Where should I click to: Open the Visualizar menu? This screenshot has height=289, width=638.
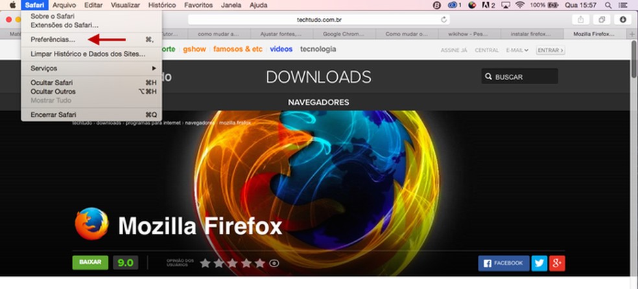(x=125, y=5)
